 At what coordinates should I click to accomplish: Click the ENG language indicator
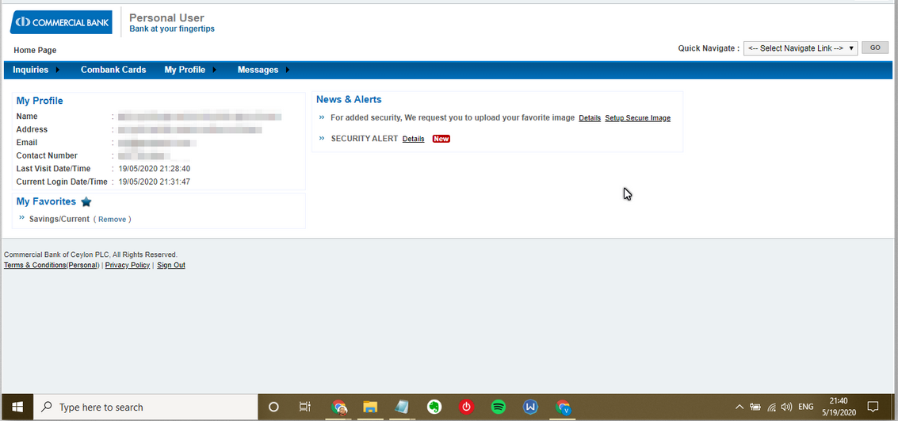806,408
